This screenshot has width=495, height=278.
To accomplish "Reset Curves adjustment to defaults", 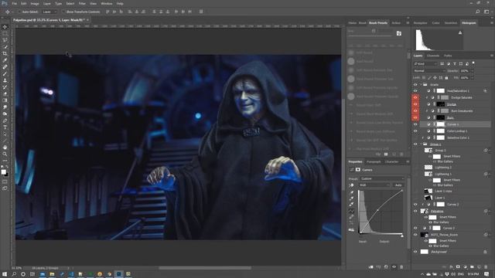I will [386, 267].
